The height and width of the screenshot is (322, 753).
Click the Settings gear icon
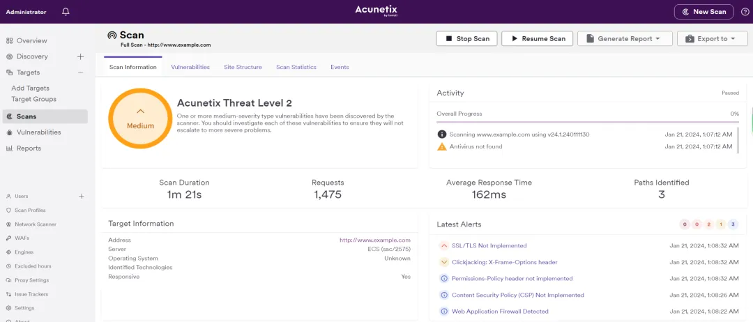pos(8,308)
